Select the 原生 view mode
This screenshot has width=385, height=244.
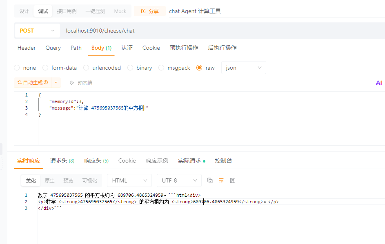(x=49, y=181)
